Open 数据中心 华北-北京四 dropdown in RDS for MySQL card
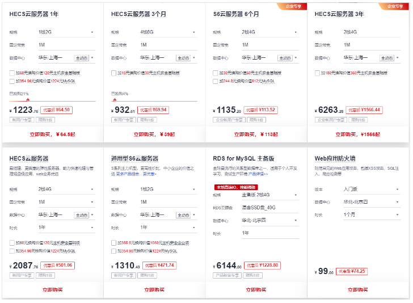 [x=270, y=220]
